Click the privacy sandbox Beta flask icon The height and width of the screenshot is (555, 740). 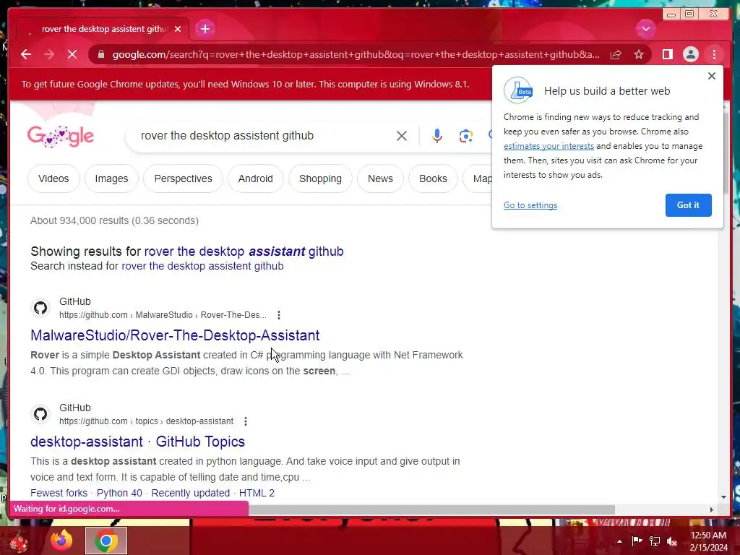pos(518,90)
